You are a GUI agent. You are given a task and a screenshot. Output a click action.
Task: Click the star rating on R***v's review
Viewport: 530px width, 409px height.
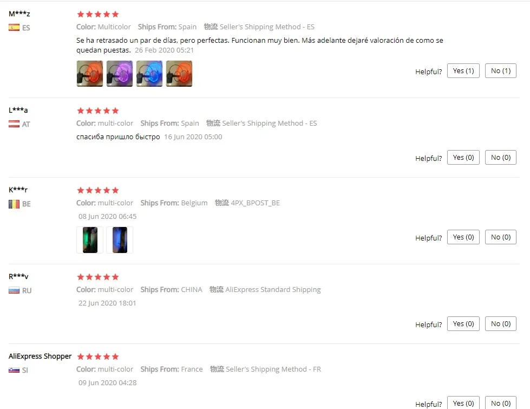tap(97, 277)
